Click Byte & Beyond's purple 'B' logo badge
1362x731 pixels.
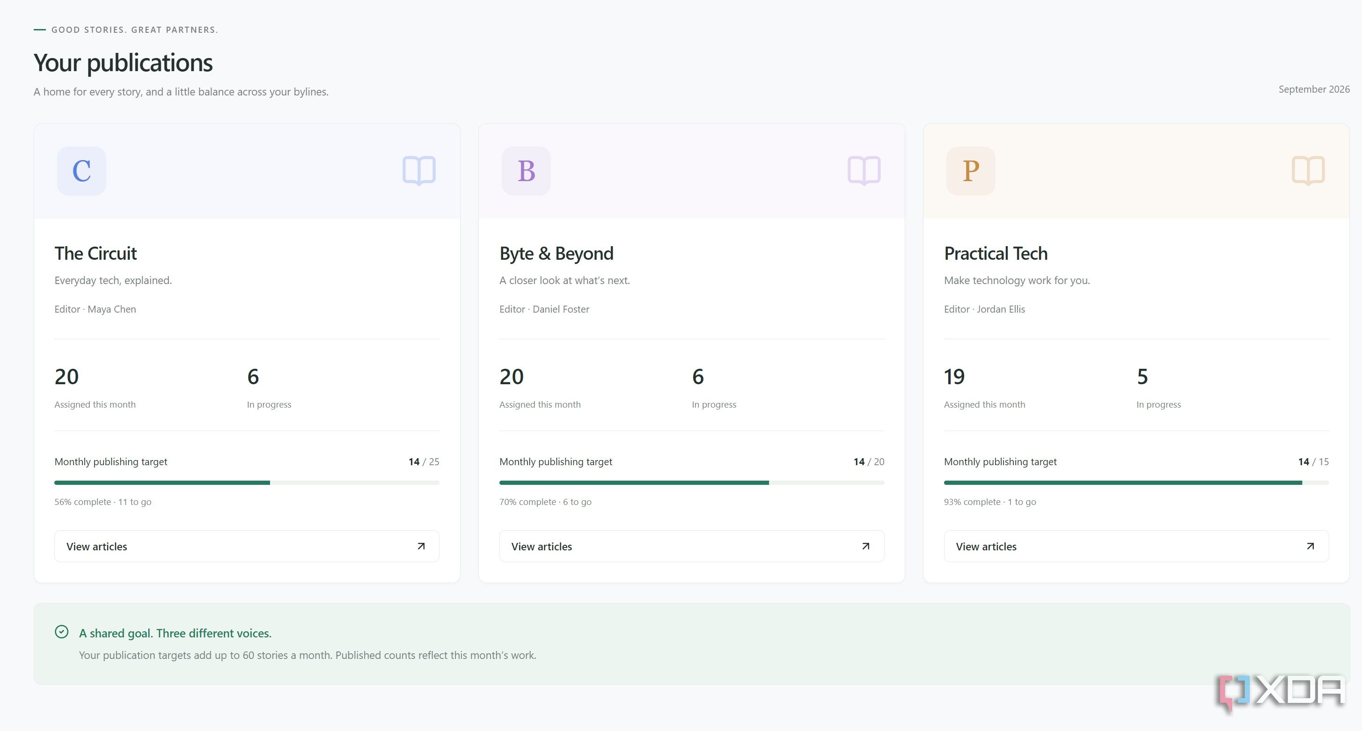[526, 171]
